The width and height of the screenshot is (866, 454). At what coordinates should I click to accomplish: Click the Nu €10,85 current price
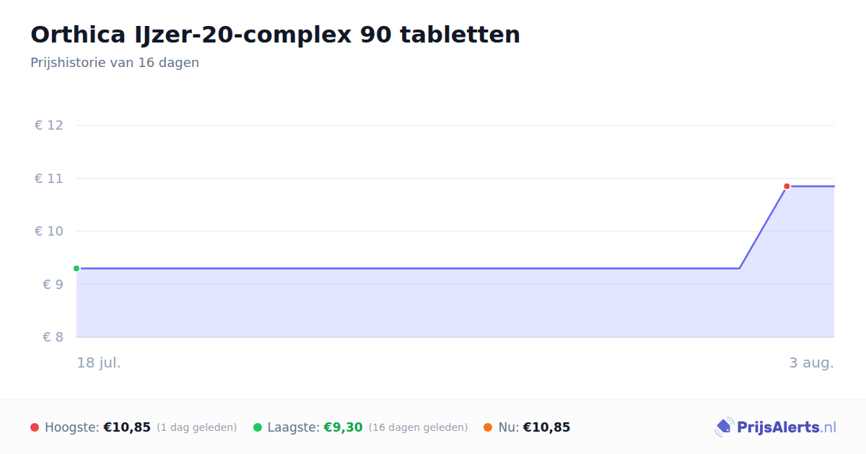pos(546,427)
